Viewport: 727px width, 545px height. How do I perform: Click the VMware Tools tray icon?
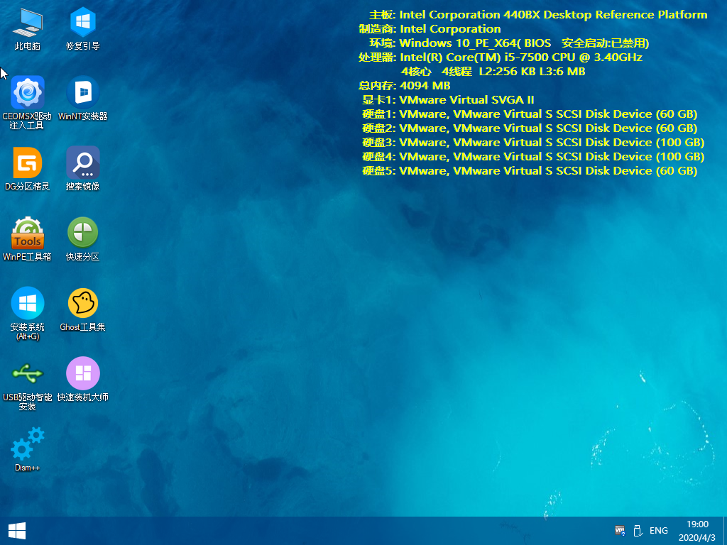(x=620, y=531)
